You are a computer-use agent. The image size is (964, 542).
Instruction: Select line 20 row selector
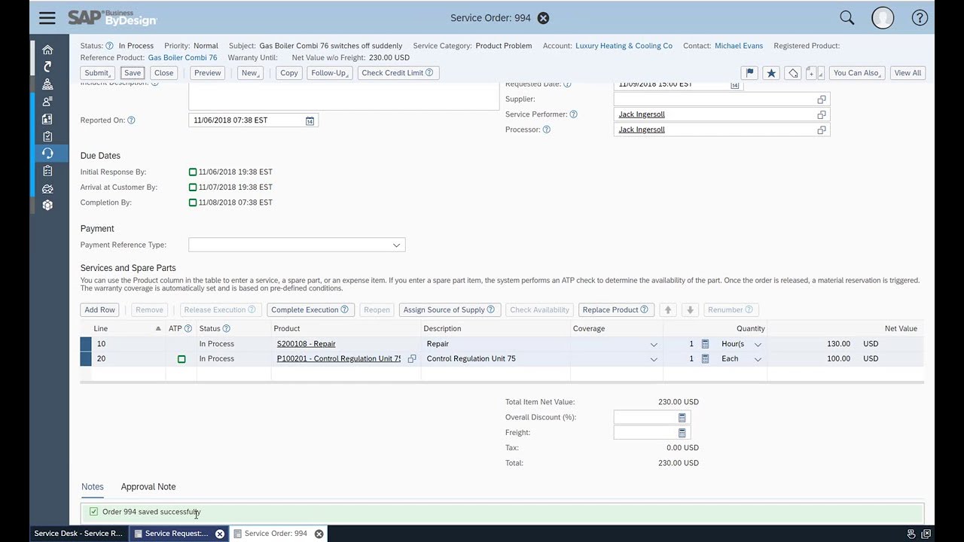point(86,359)
